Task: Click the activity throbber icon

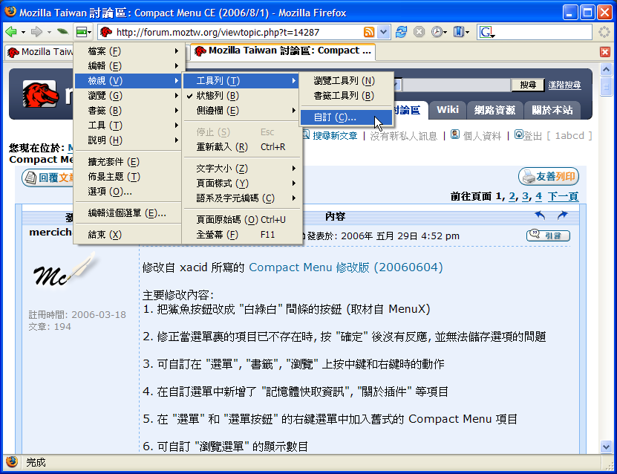Action: tap(604, 32)
